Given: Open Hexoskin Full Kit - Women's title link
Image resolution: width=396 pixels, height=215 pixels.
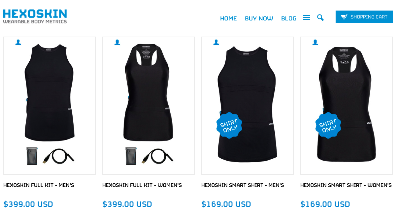Looking at the screenshot, I should coord(142,185).
